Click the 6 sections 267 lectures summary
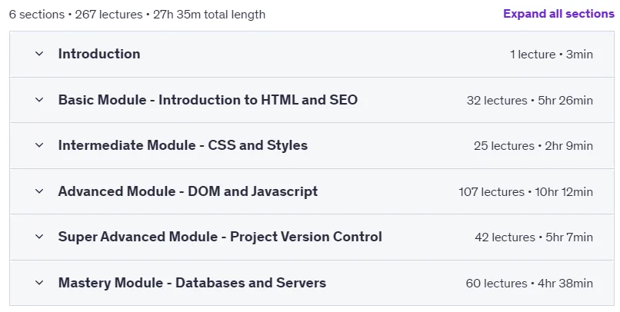The height and width of the screenshot is (312, 620). click(137, 15)
